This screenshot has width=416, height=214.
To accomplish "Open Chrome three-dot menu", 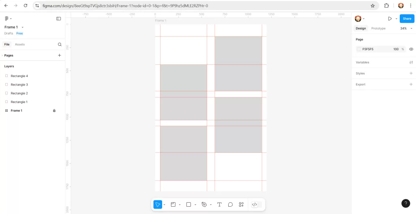I will click(x=410, y=6).
